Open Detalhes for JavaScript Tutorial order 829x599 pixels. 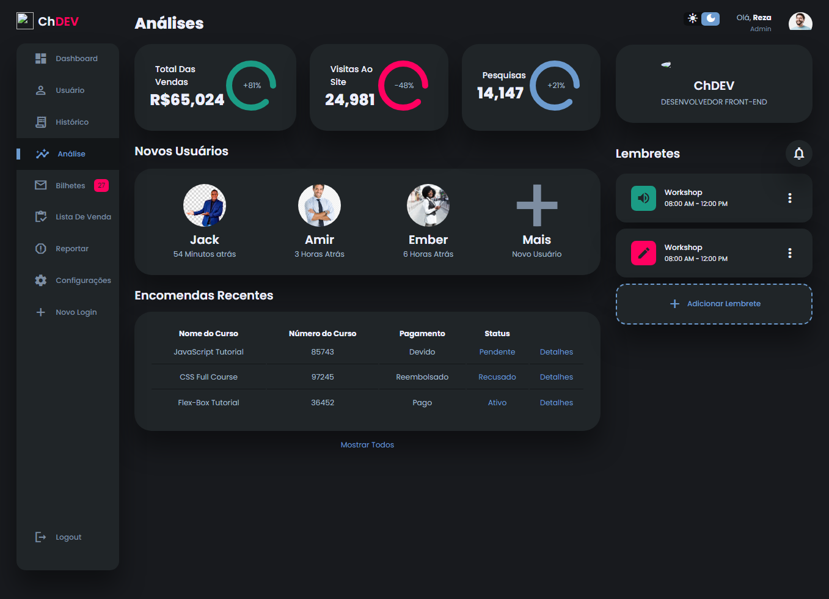click(556, 352)
